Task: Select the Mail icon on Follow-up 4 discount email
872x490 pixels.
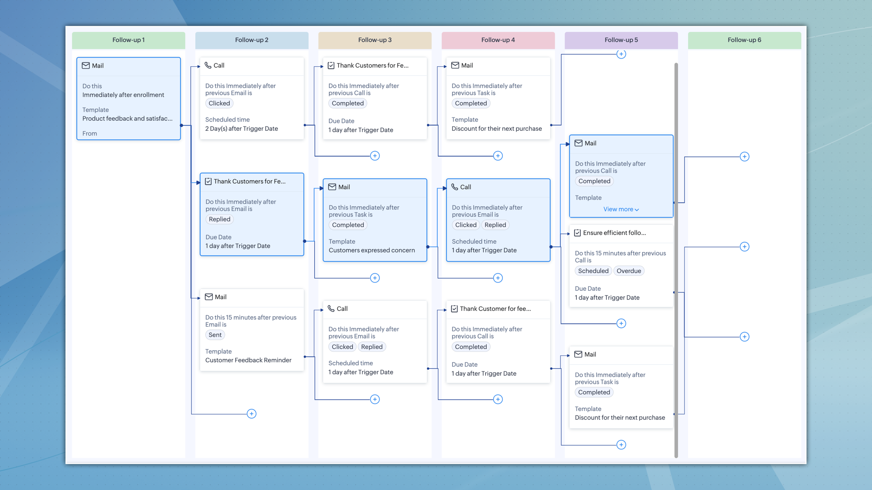Action: click(455, 65)
